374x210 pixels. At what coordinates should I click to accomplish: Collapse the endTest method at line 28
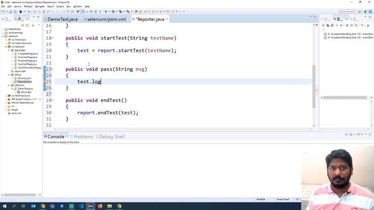click(53, 100)
